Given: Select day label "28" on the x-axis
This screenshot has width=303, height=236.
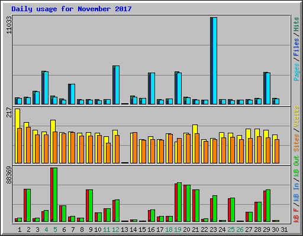Looking at the screenshot, I should coord(257,230).
